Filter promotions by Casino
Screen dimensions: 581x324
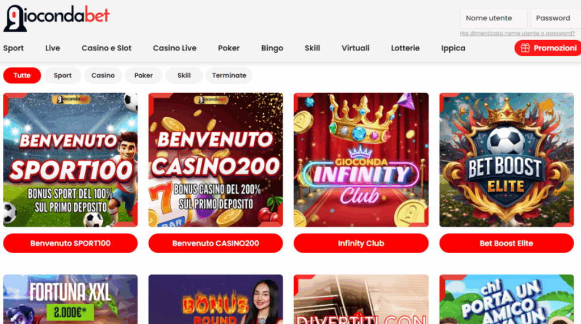[103, 75]
